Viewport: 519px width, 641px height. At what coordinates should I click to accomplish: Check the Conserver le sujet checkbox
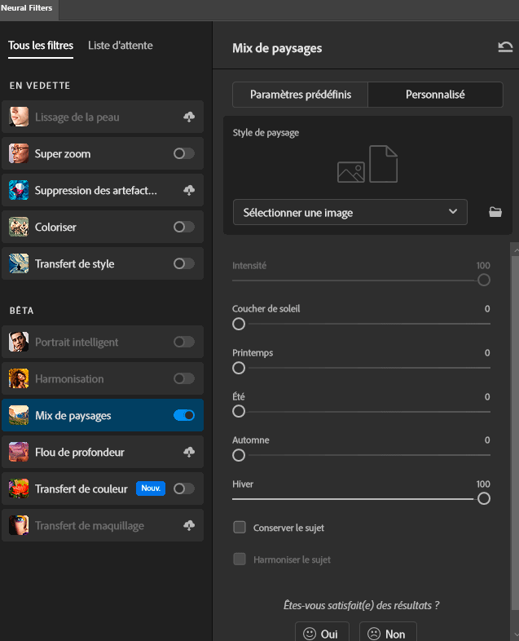[x=240, y=528]
